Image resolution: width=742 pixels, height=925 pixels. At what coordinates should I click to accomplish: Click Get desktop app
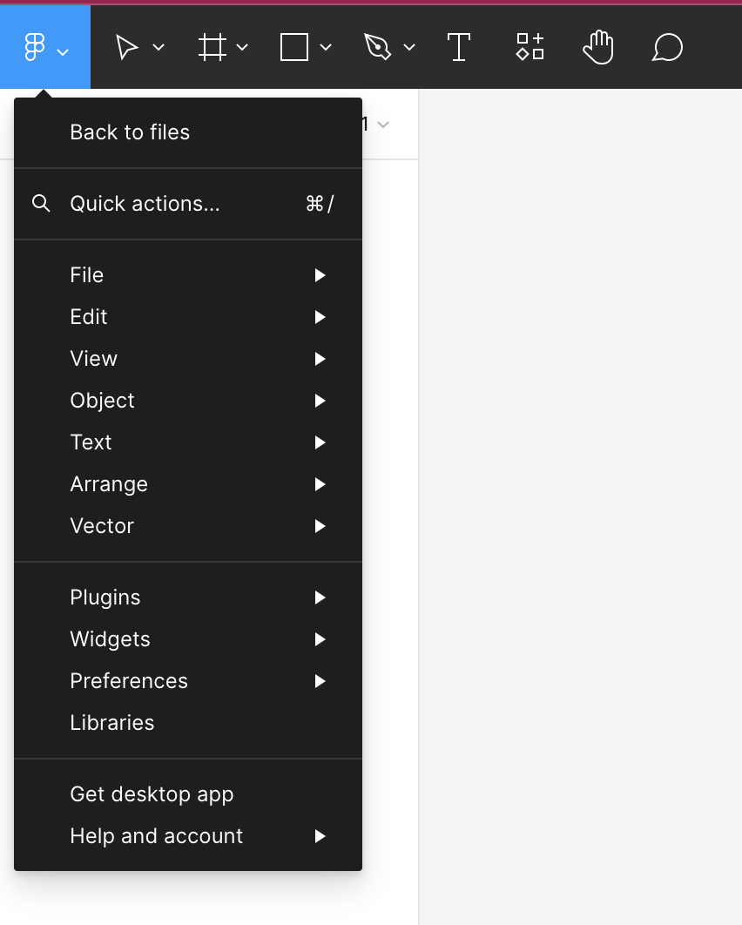click(x=188, y=794)
